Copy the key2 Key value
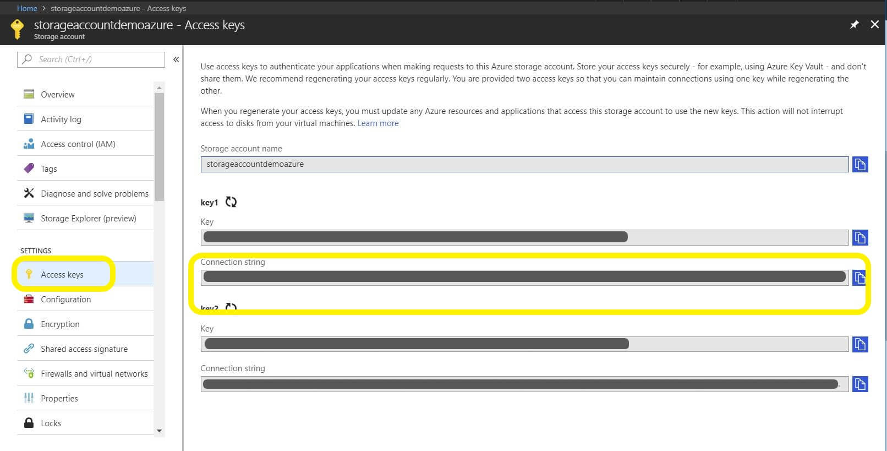 (x=860, y=344)
